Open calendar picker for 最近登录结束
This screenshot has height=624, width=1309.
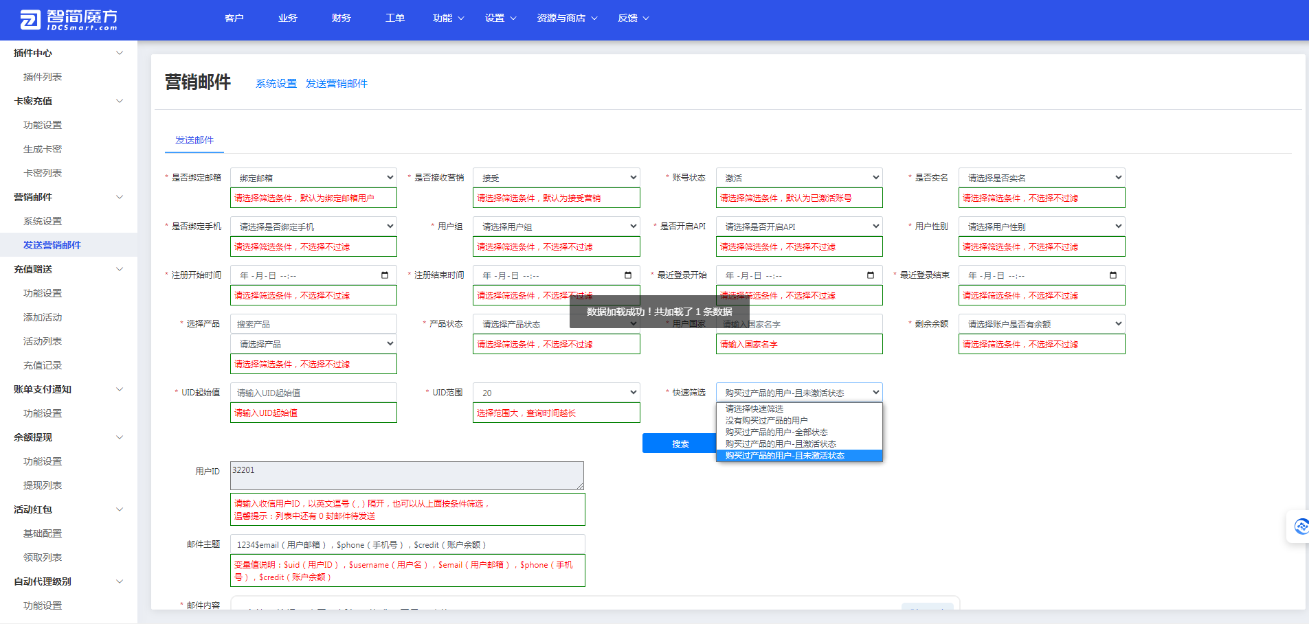click(1113, 275)
